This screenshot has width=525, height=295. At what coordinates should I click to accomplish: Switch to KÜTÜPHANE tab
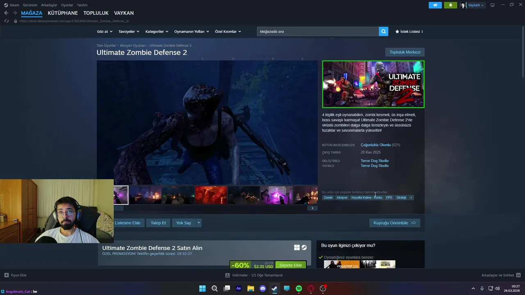tap(63, 13)
